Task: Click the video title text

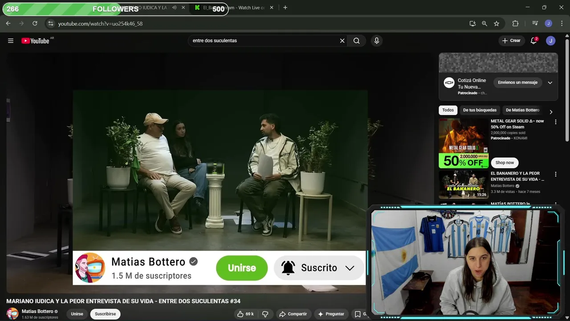Action: point(123,301)
